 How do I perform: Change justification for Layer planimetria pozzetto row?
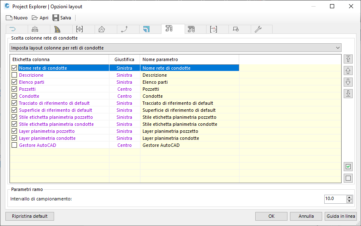(x=124, y=131)
